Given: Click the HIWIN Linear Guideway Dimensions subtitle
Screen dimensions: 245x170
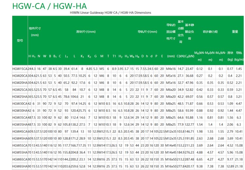Looking at the screenshot, I should [111, 13].
